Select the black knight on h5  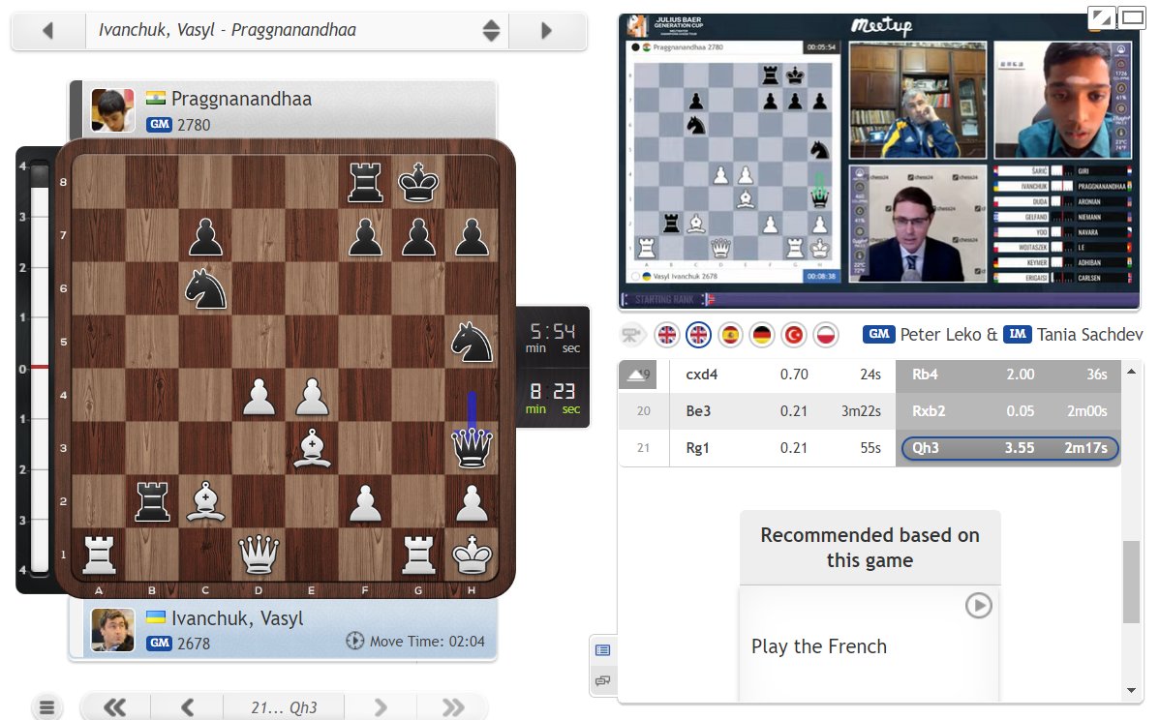pyautogui.click(x=472, y=342)
